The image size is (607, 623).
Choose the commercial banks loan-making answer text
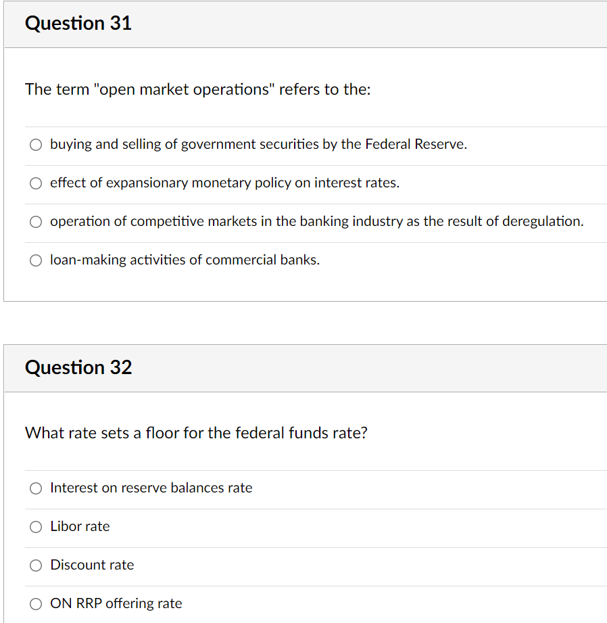coord(185,260)
